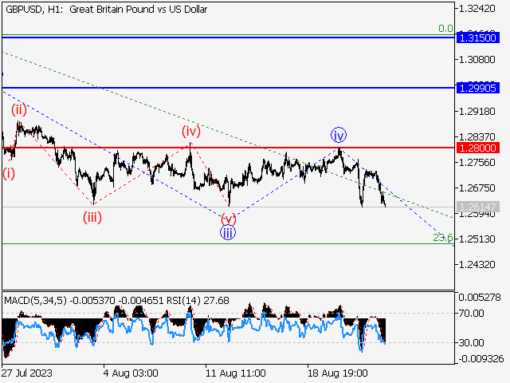The image size is (510, 383).
Task: Click the 4 Aug 03:00 time label
Action: click(x=131, y=373)
